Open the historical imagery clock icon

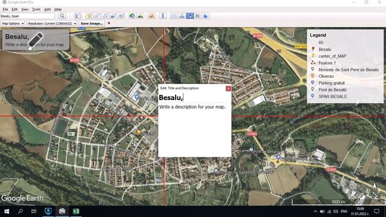[x=132, y=16]
